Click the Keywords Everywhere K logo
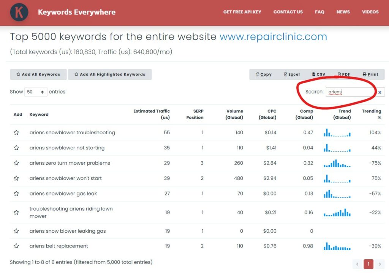This screenshot has width=389, height=273. click(19, 12)
